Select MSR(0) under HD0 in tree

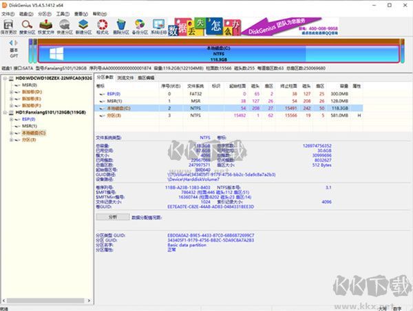pyautogui.click(x=29, y=86)
